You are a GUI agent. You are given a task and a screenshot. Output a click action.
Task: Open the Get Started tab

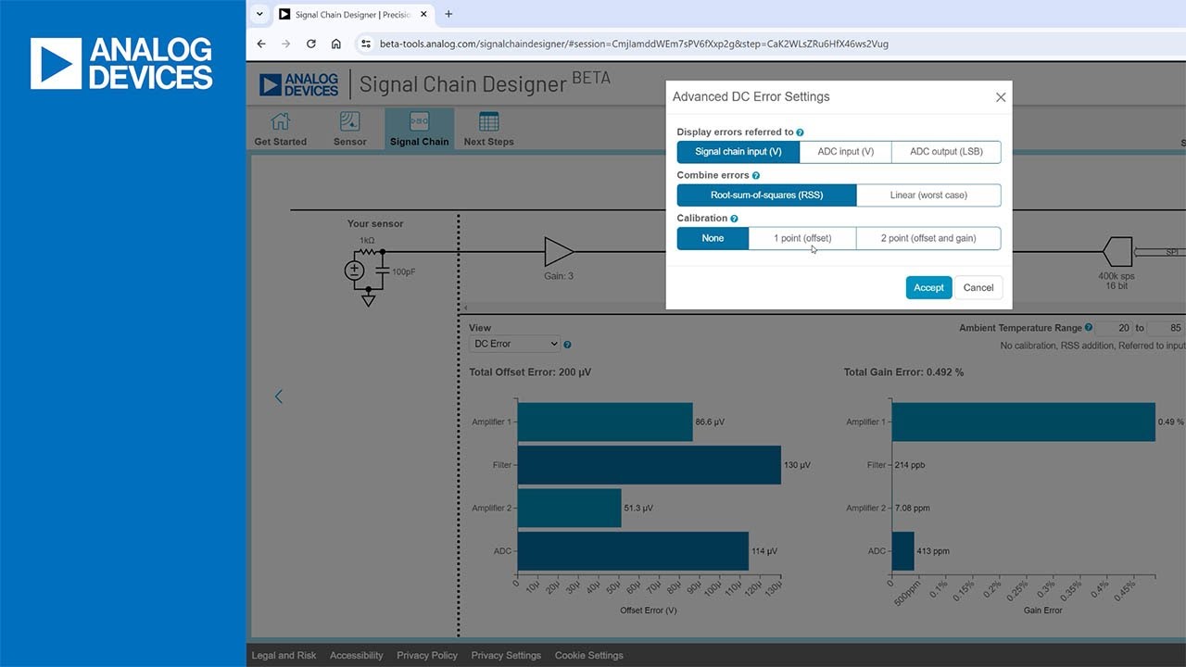point(281,129)
